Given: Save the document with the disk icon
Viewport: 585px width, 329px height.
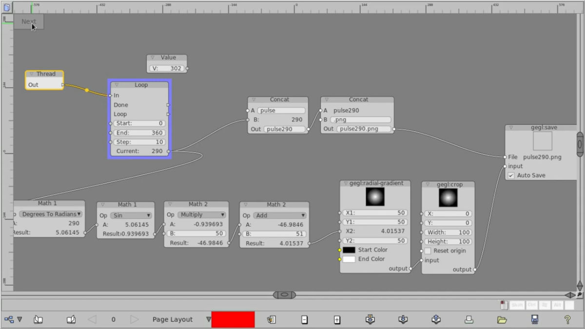Looking at the screenshot, I should point(534,319).
